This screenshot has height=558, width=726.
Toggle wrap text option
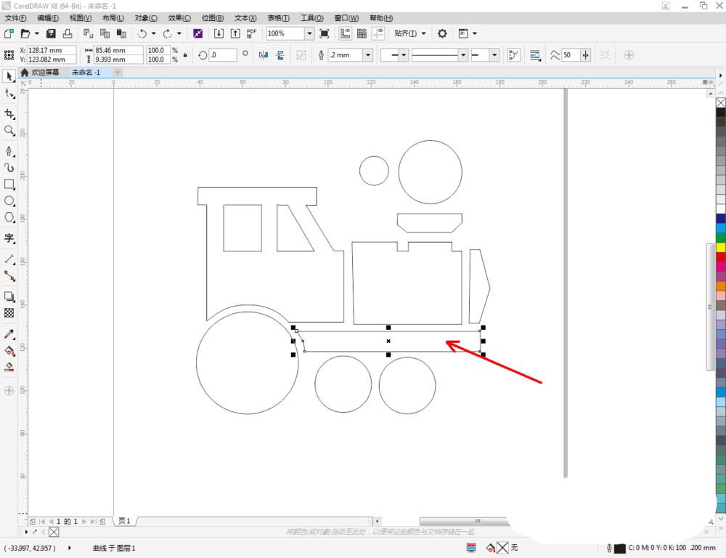coord(535,55)
